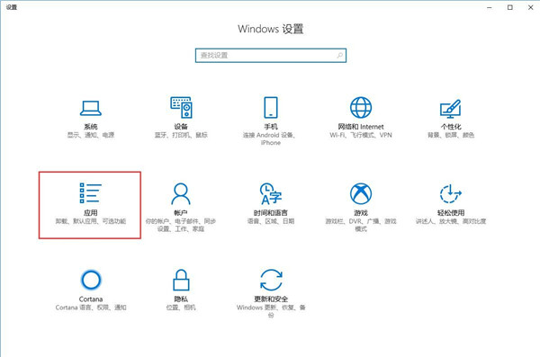Screen dimensions: 540x357
Task: Open the 个性化 (Personalization) paintbrush icon
Action: pos(451,108)
